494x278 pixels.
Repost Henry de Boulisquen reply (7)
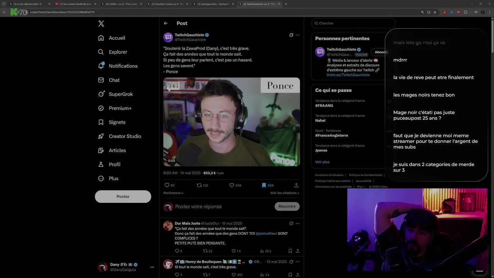click(206, 275)
